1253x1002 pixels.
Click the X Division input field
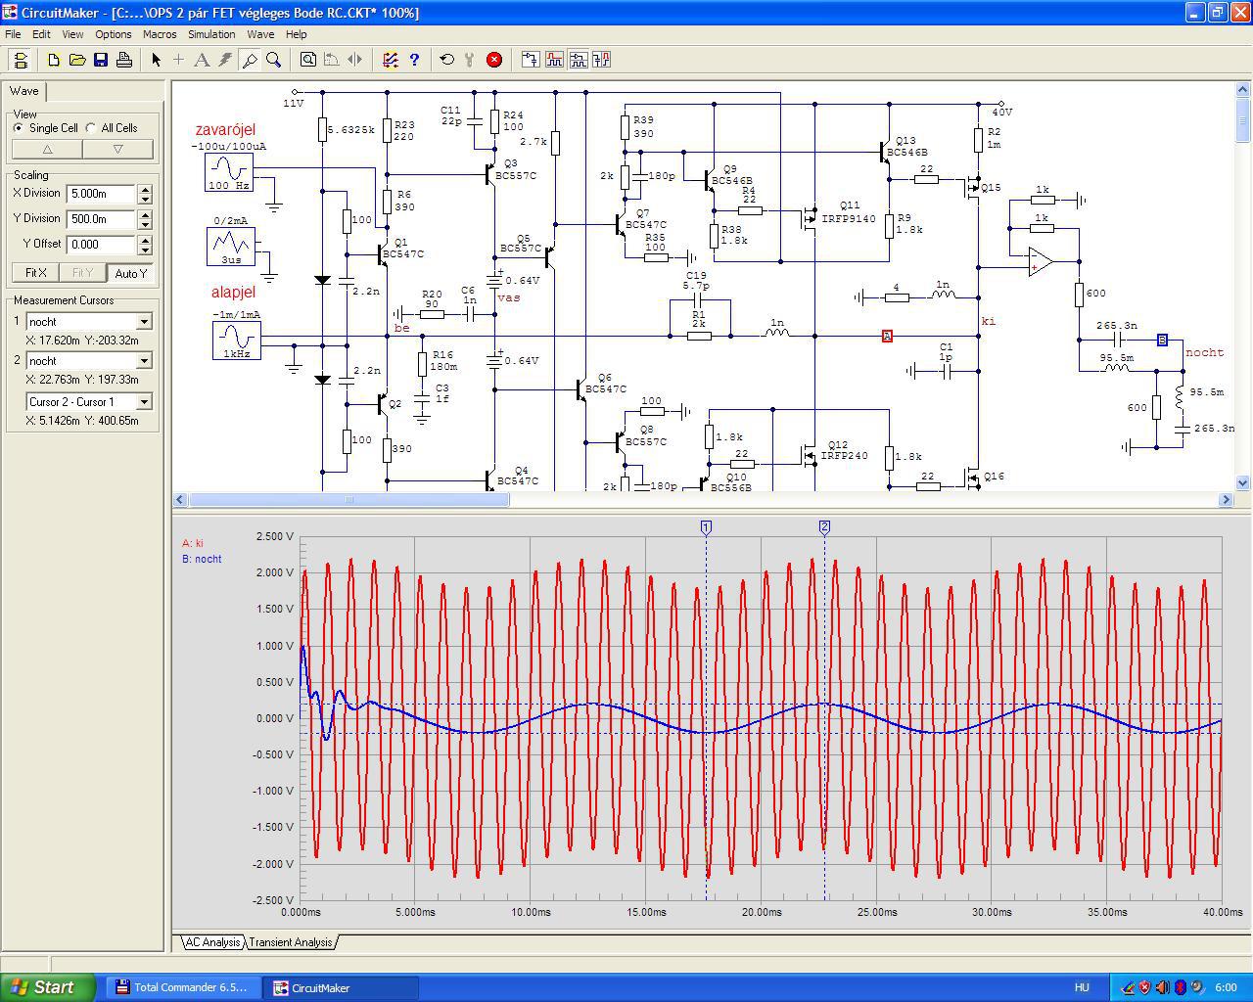coord(102,194)
